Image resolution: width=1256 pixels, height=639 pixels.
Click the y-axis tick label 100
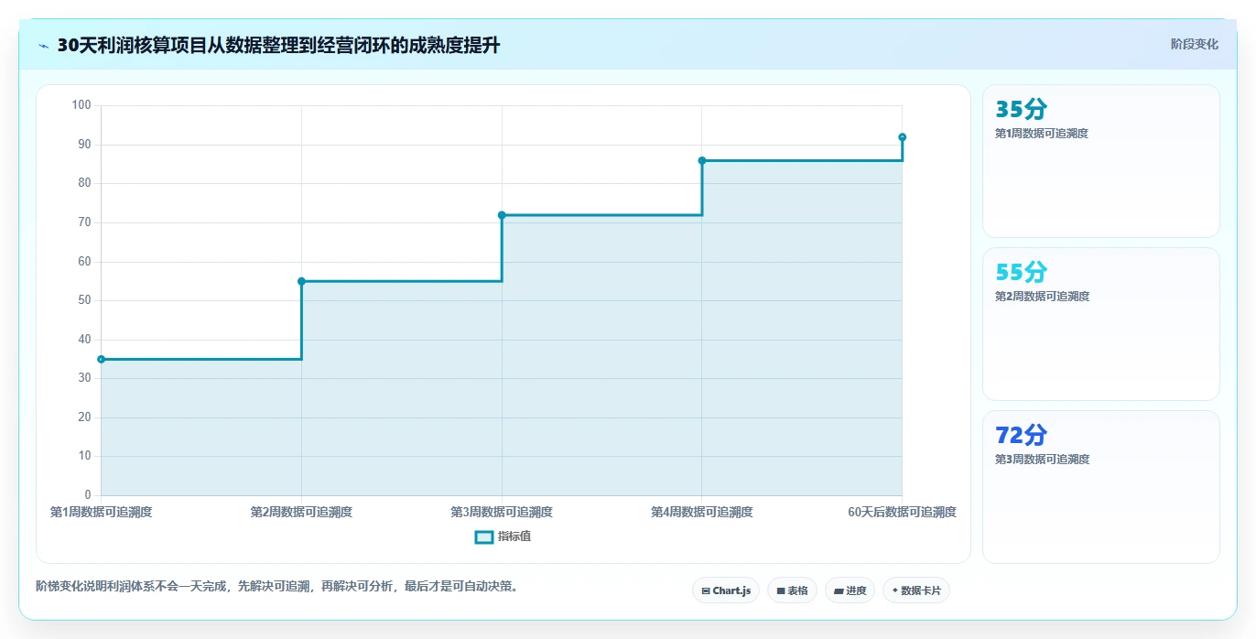pyautogui.click(x=81, y=105)
